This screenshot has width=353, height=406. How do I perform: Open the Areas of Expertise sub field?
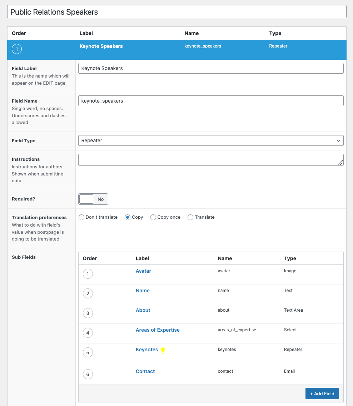(158, 330)
